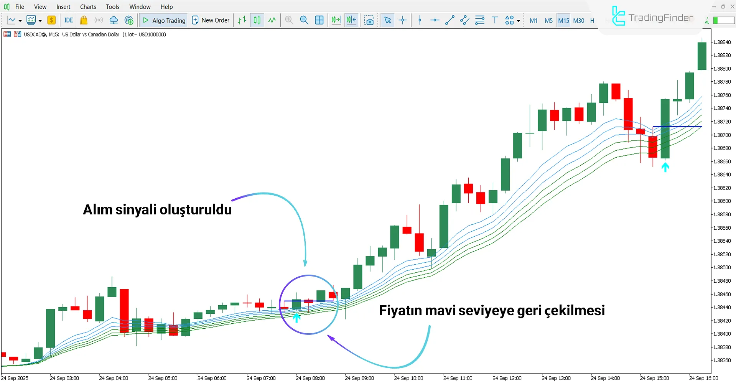Add a vertical line to the chart
The image size is (736, 382).
point(420,20)
